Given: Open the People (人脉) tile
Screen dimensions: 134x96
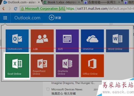Looking at the screenshot, I should [x=42, y=41].
